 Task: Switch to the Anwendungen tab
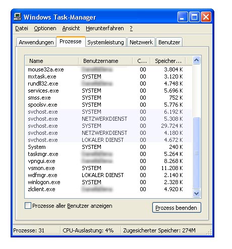click(36, 42)
